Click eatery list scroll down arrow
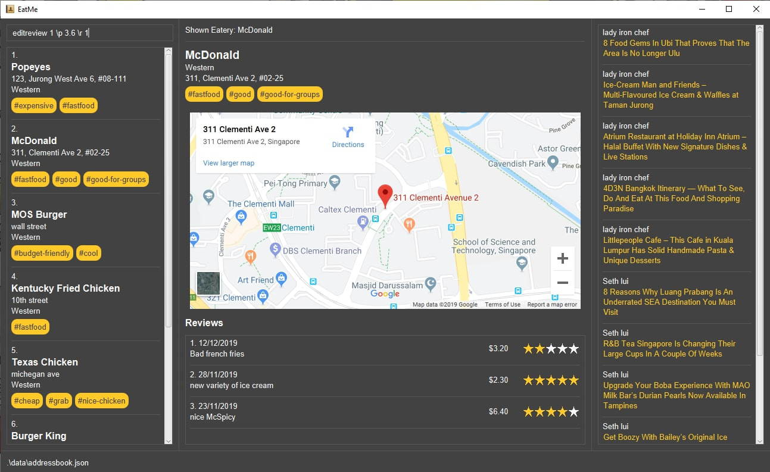Screen dimensions: 770x472 click(x=169, y=440)
